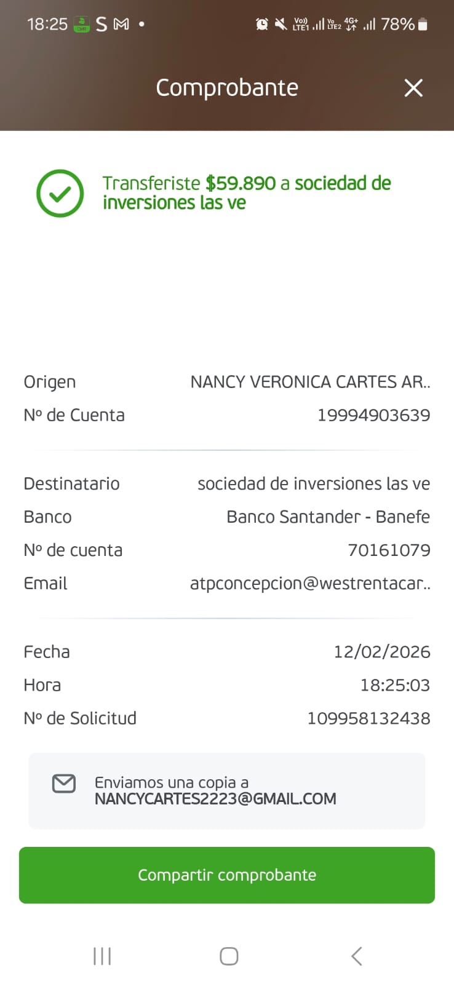Image resolution: width=454 pixels, height=984 pixels.
Task: Tap the destination email atpconcepcion@westrentacar
Action: 310,583
